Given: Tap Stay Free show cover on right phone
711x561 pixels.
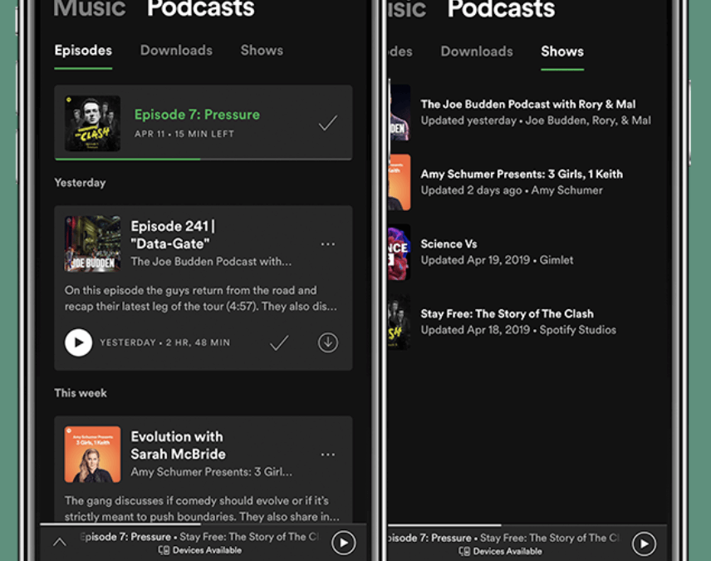Looking at the screenshot, I should click(x=400, y=322).
